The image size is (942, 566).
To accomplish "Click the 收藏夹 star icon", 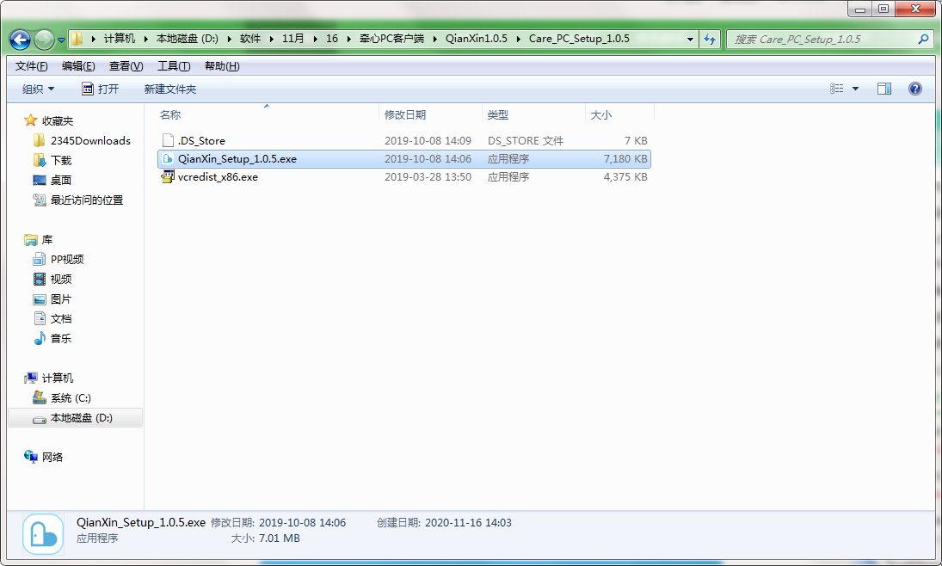I will click(x=31, y=120).
